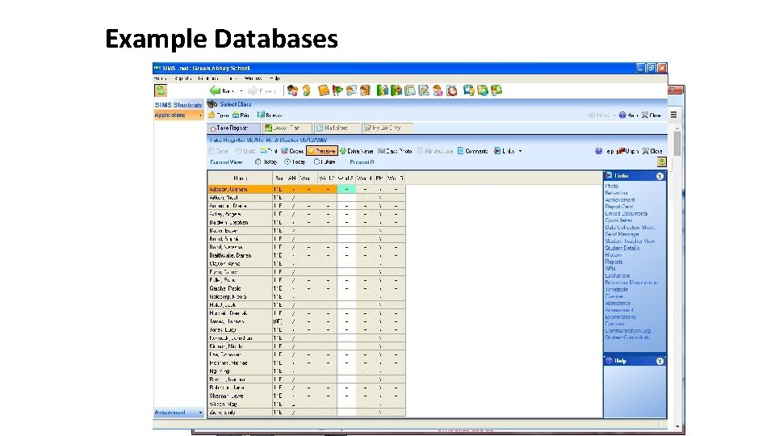This screenshot has width=775, height=436.
Task: Click the Achievement link
Action: tap(620, 200)
